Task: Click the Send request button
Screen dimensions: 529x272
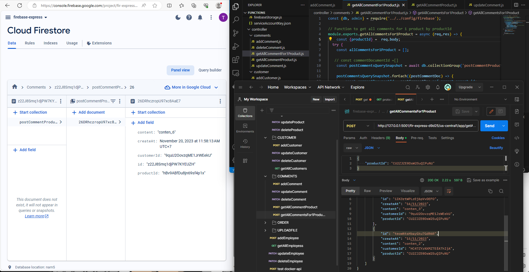Action: (489, 126)
